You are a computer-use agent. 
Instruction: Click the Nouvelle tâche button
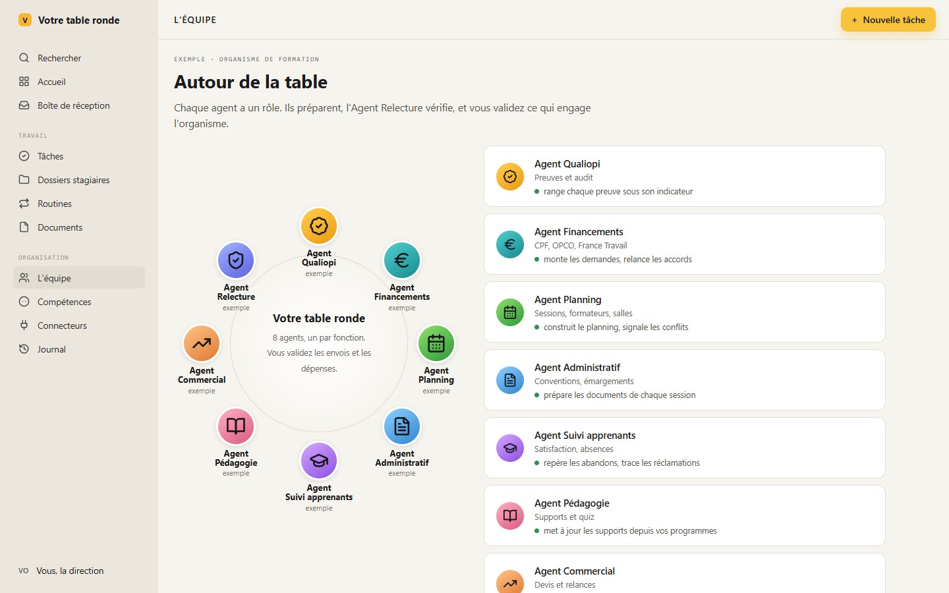(888, 20)
